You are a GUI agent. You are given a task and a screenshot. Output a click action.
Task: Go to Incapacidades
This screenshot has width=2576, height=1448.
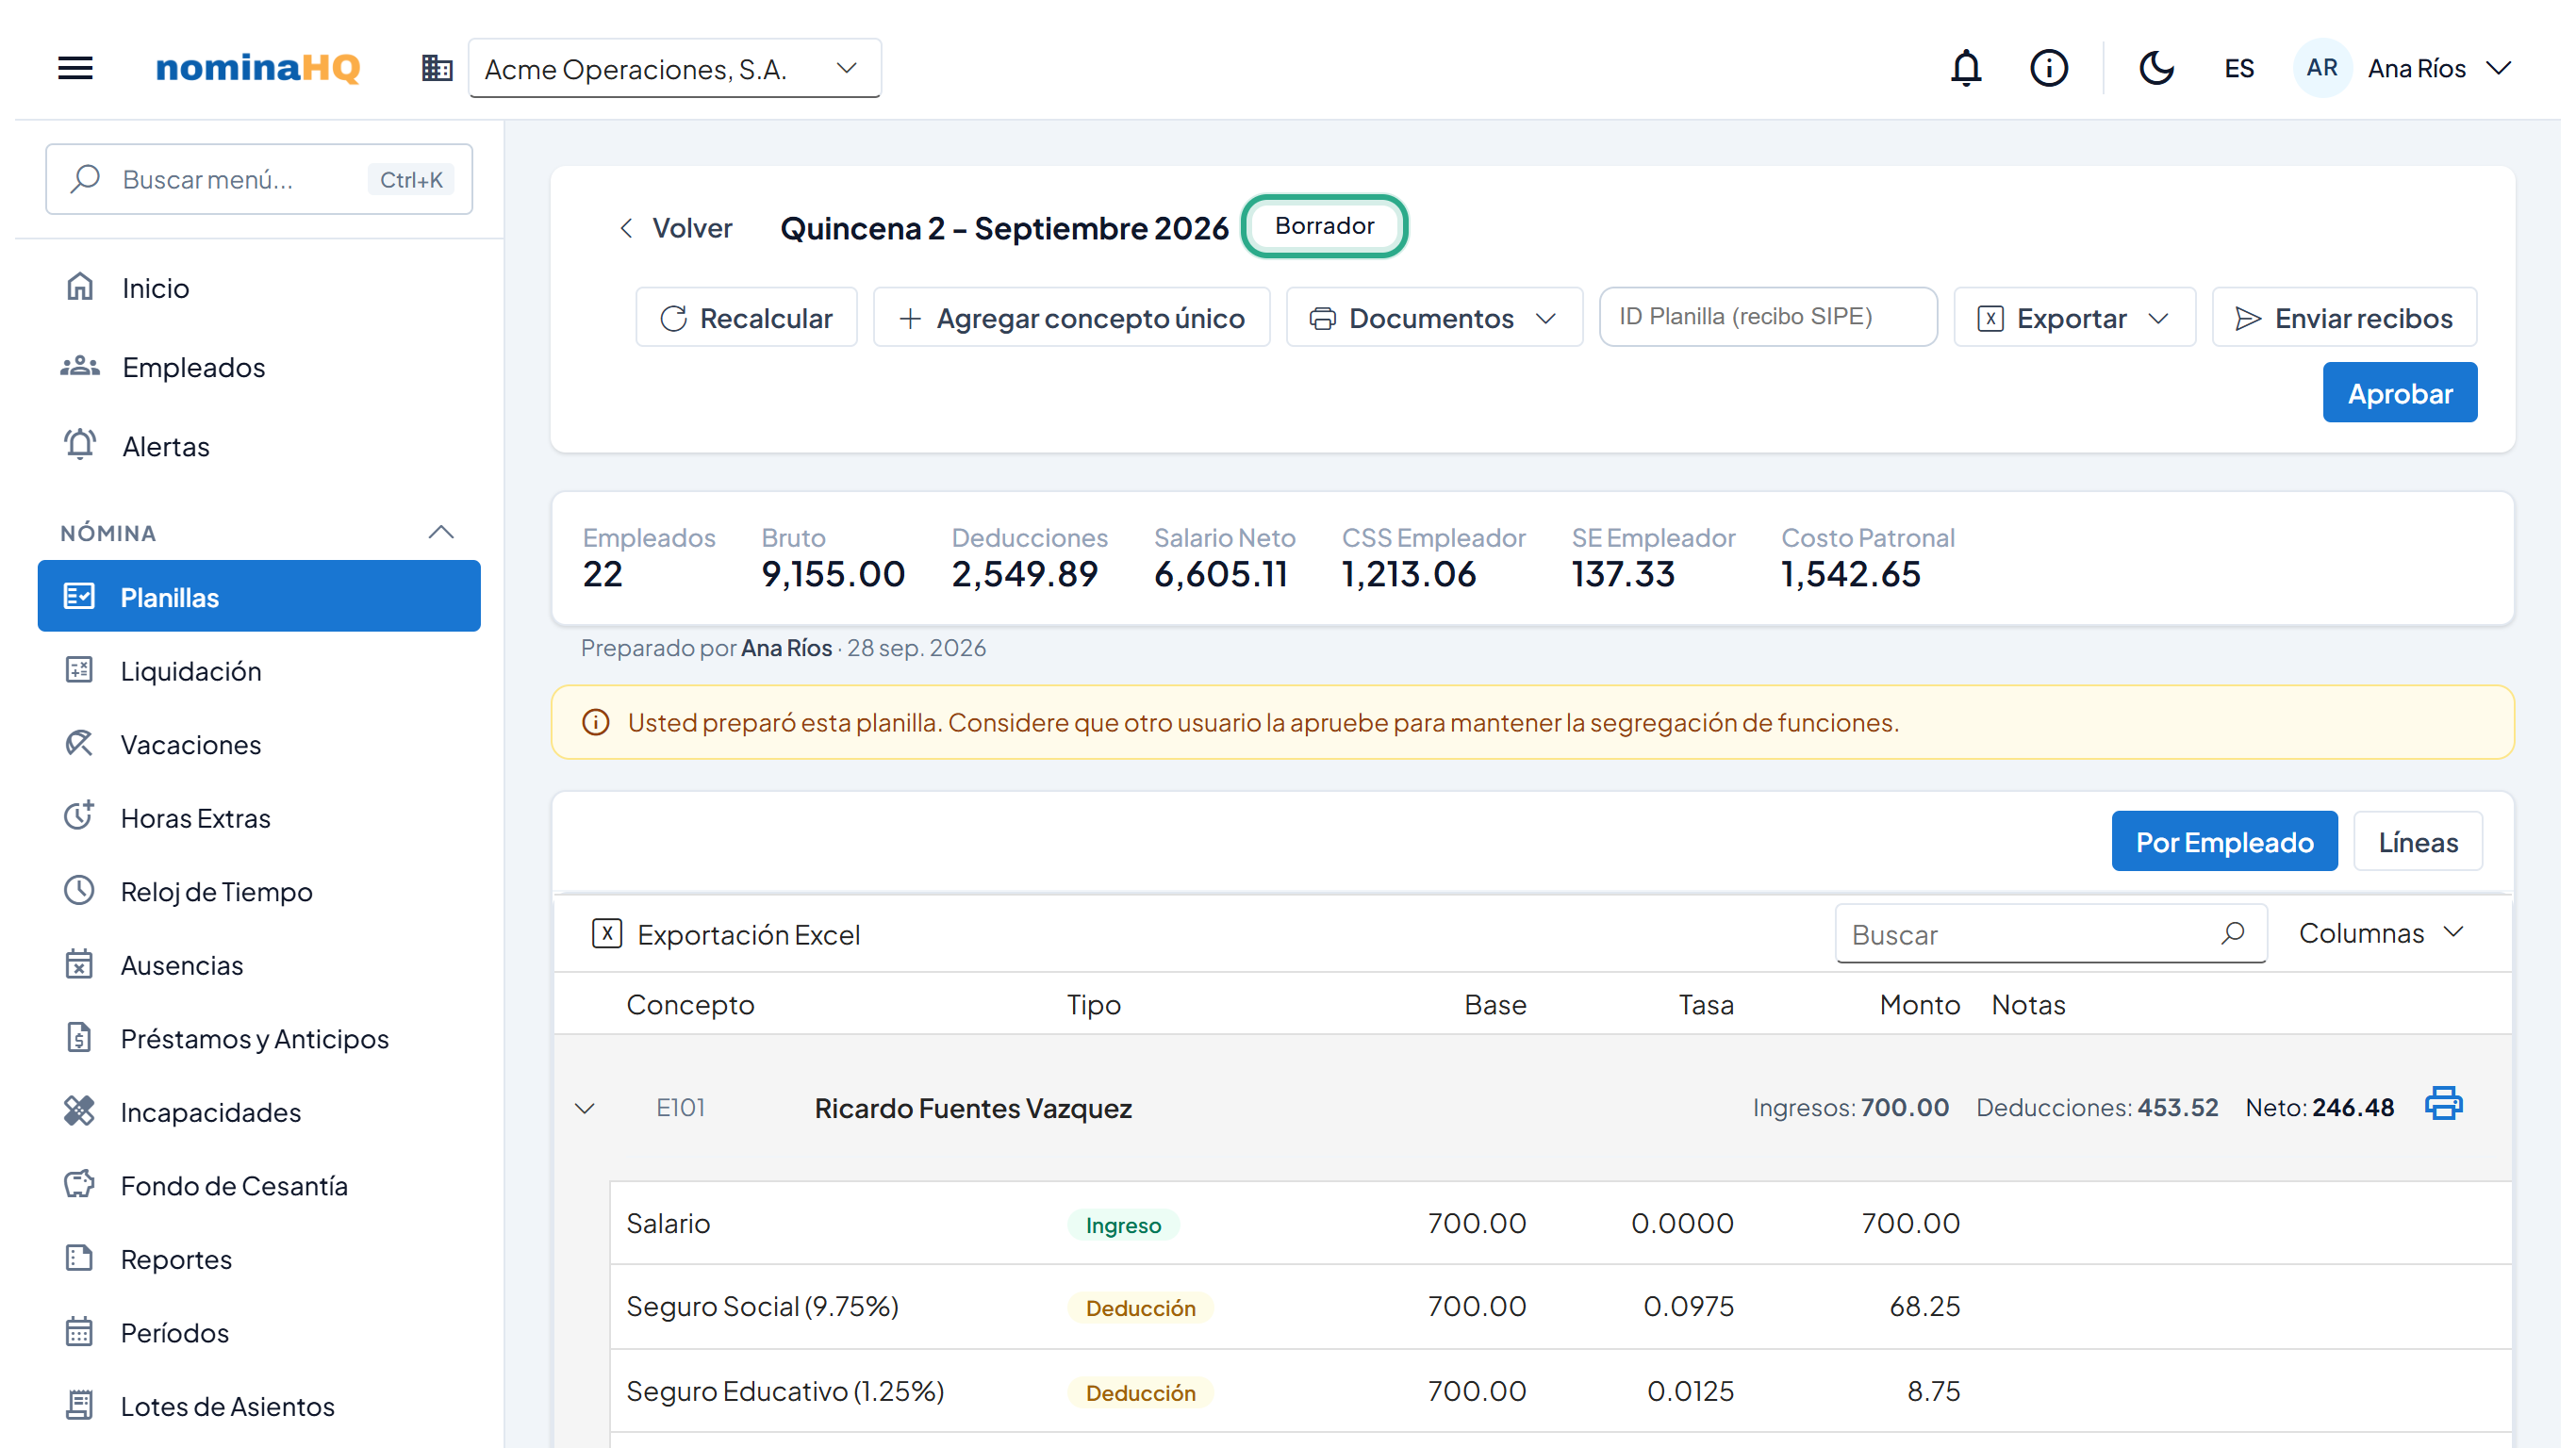259,1112
